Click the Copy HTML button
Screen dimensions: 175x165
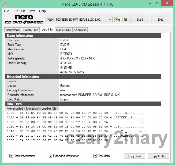coord(158,156)
